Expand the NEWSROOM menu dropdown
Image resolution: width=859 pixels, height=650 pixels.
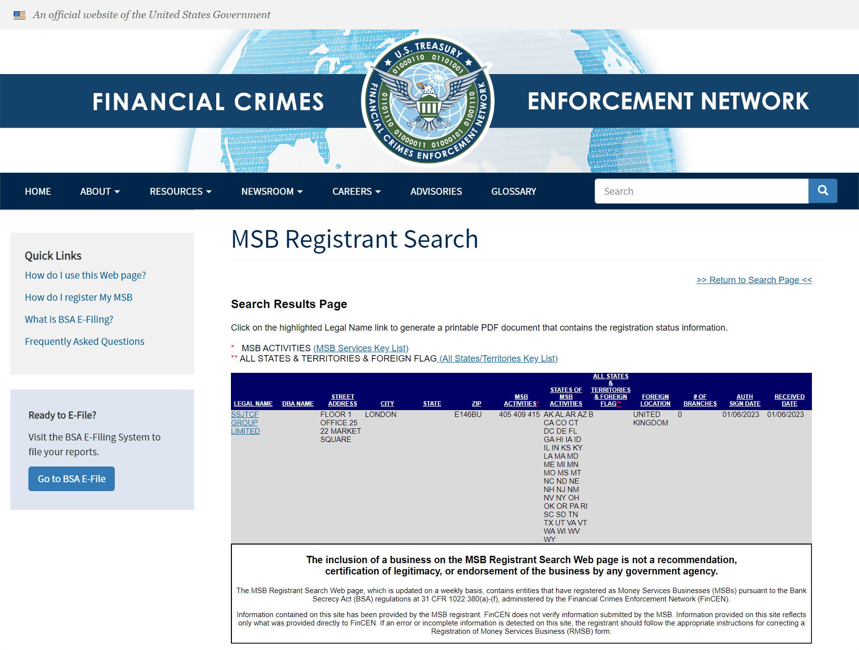[272, 191]
